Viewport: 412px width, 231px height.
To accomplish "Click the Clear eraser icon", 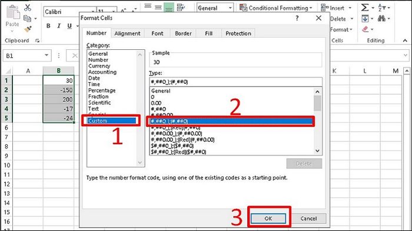I will (366, 29).
